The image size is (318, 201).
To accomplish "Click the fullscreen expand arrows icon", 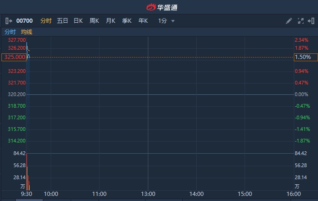I will pyautogui.click(x=300, y=21).
